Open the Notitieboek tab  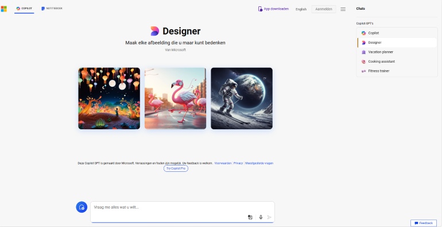click(52, 9)
